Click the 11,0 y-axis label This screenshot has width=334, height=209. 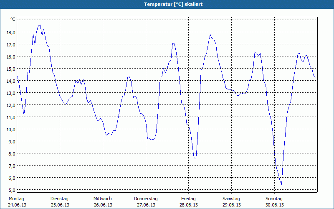[x=11, y=117]
